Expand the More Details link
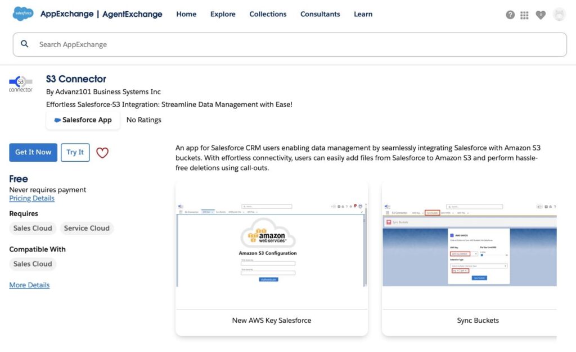 [x=29, y=285]
